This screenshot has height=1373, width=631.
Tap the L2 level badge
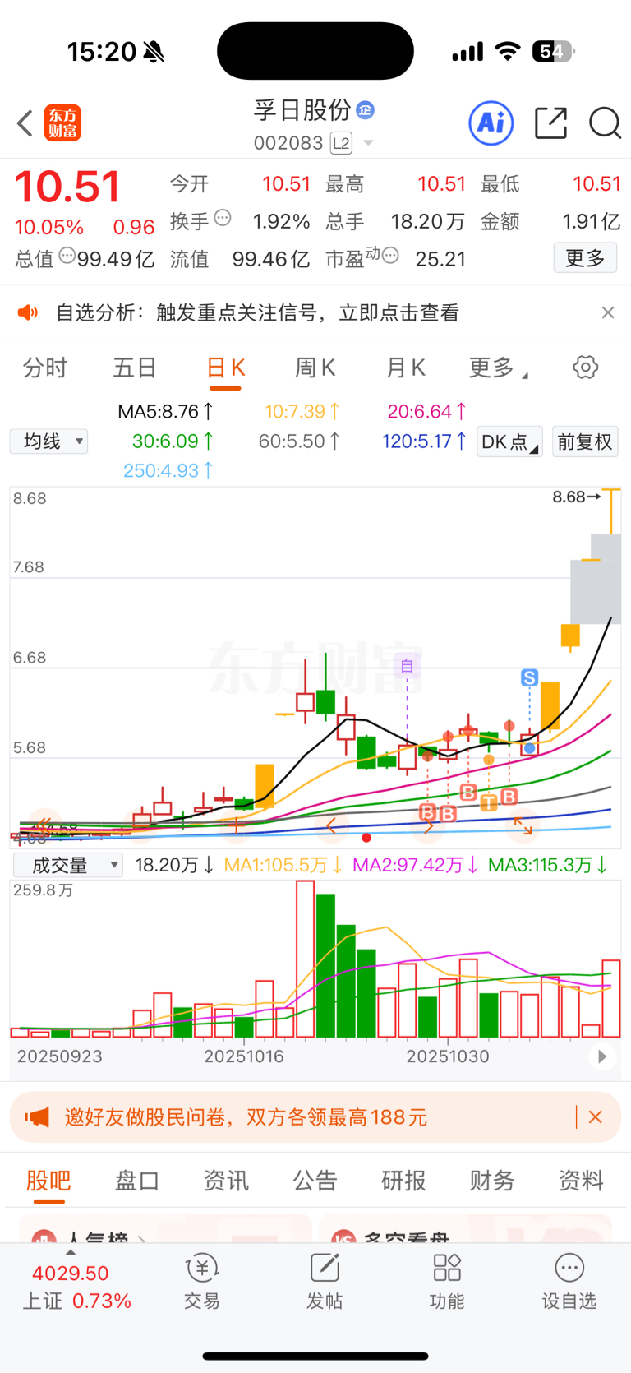pos(341,143)
